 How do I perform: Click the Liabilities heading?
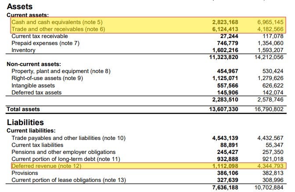click(25, 122)
